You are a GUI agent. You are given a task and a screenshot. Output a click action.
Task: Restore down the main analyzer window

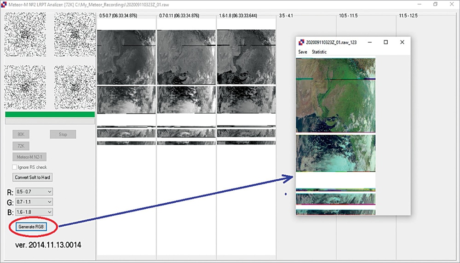pyautogui.click(x=435, y=4)
